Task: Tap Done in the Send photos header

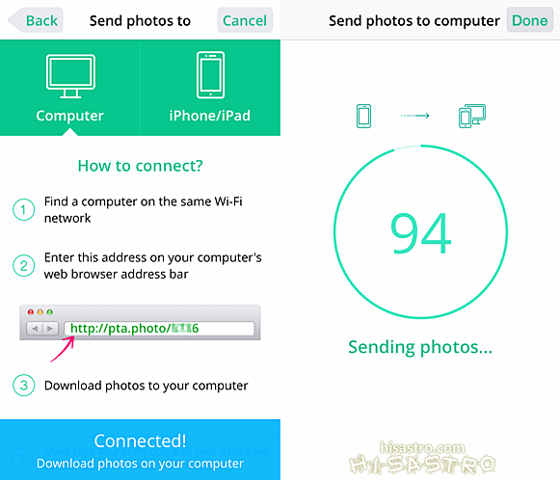Action: [530, 20]
